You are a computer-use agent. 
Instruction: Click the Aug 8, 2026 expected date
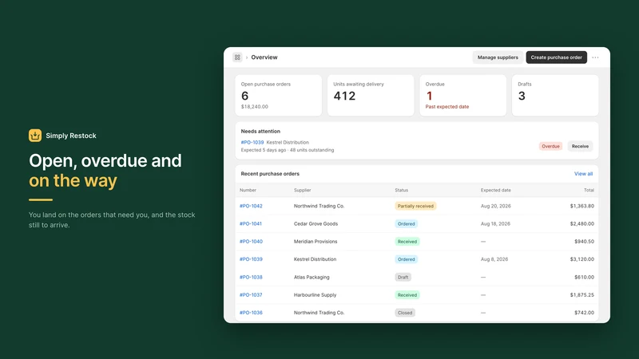tap(494, 259)
